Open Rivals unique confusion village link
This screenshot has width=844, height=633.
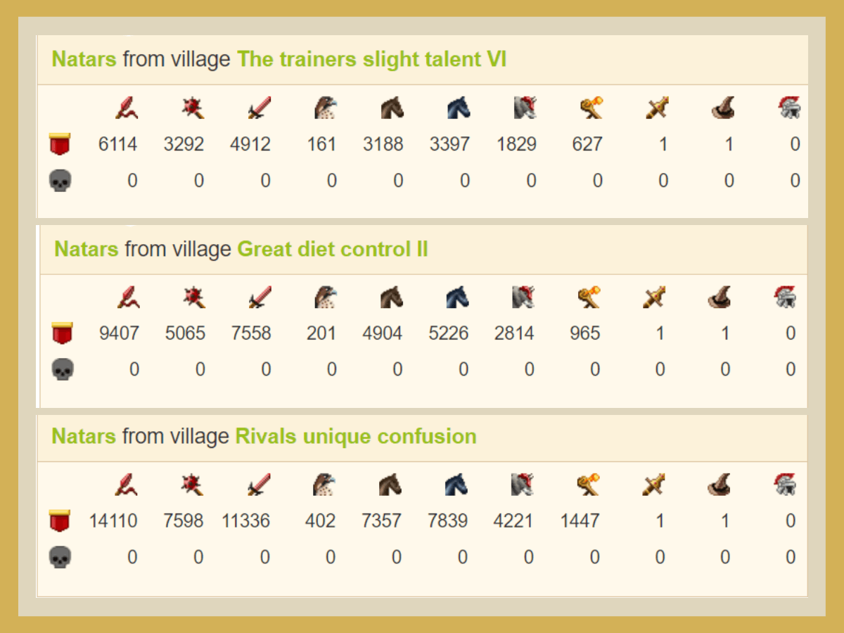356,436
